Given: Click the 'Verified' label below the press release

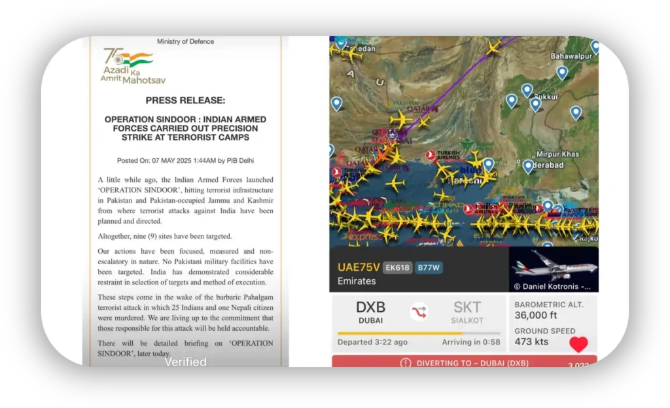Looking at the screenshot, I should coord(185,362).
